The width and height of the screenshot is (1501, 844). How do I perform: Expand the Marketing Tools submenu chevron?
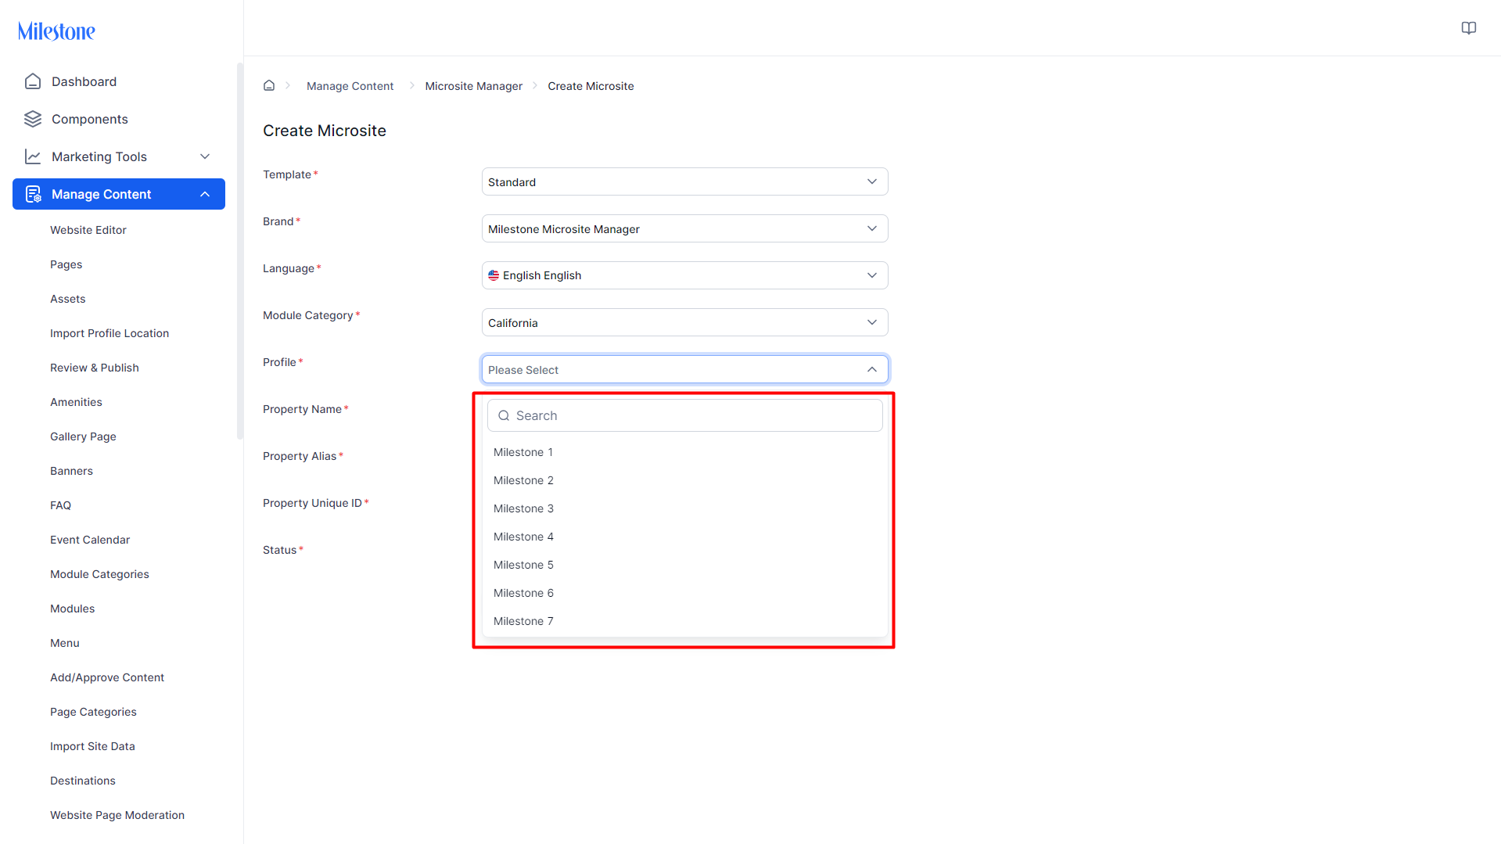pyautogui.click(x=205, y=156)
